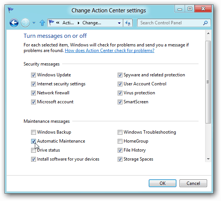The image size is (221, 201).
Task: Click the vertical scrollbar thumb
Action: coord(208,82)
